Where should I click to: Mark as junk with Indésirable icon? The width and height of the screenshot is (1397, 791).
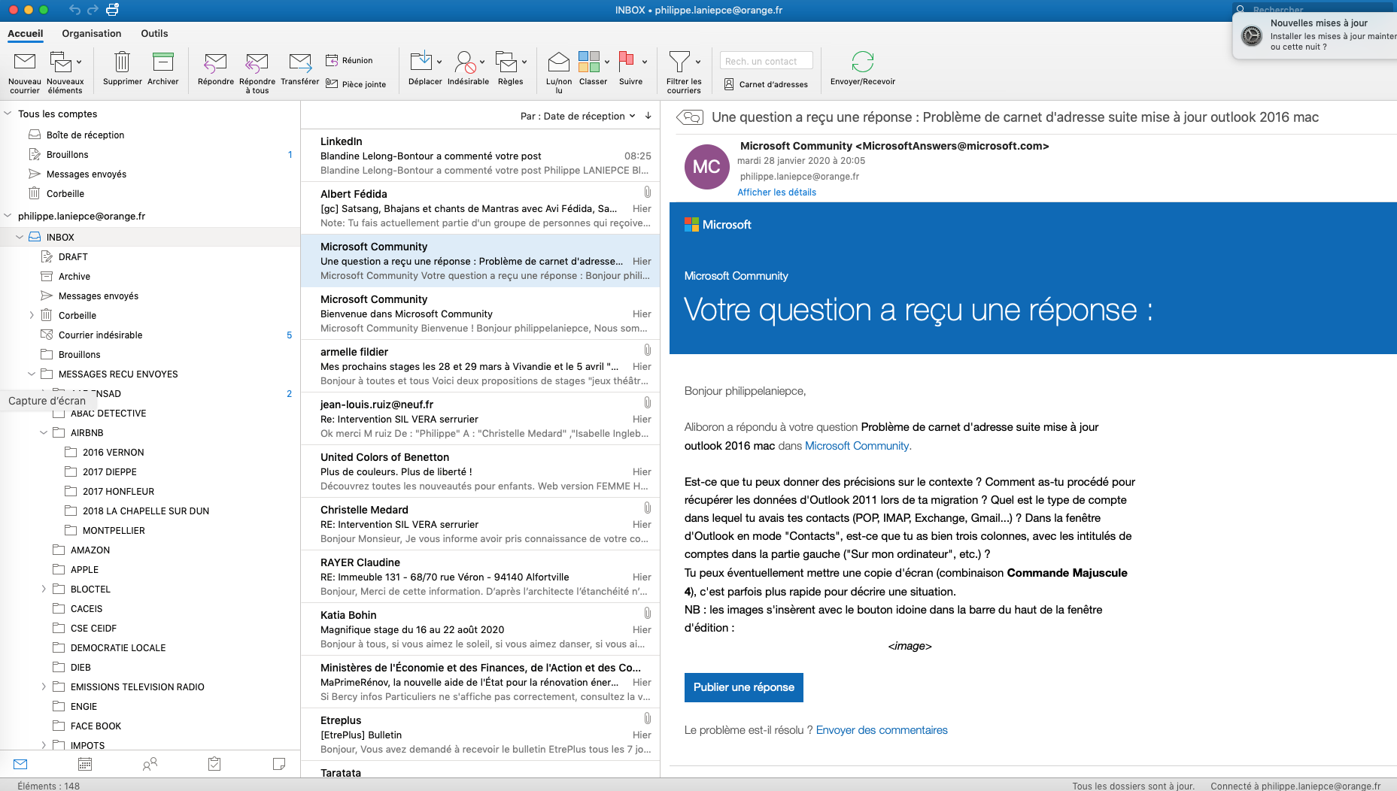[x=466, y=62]
